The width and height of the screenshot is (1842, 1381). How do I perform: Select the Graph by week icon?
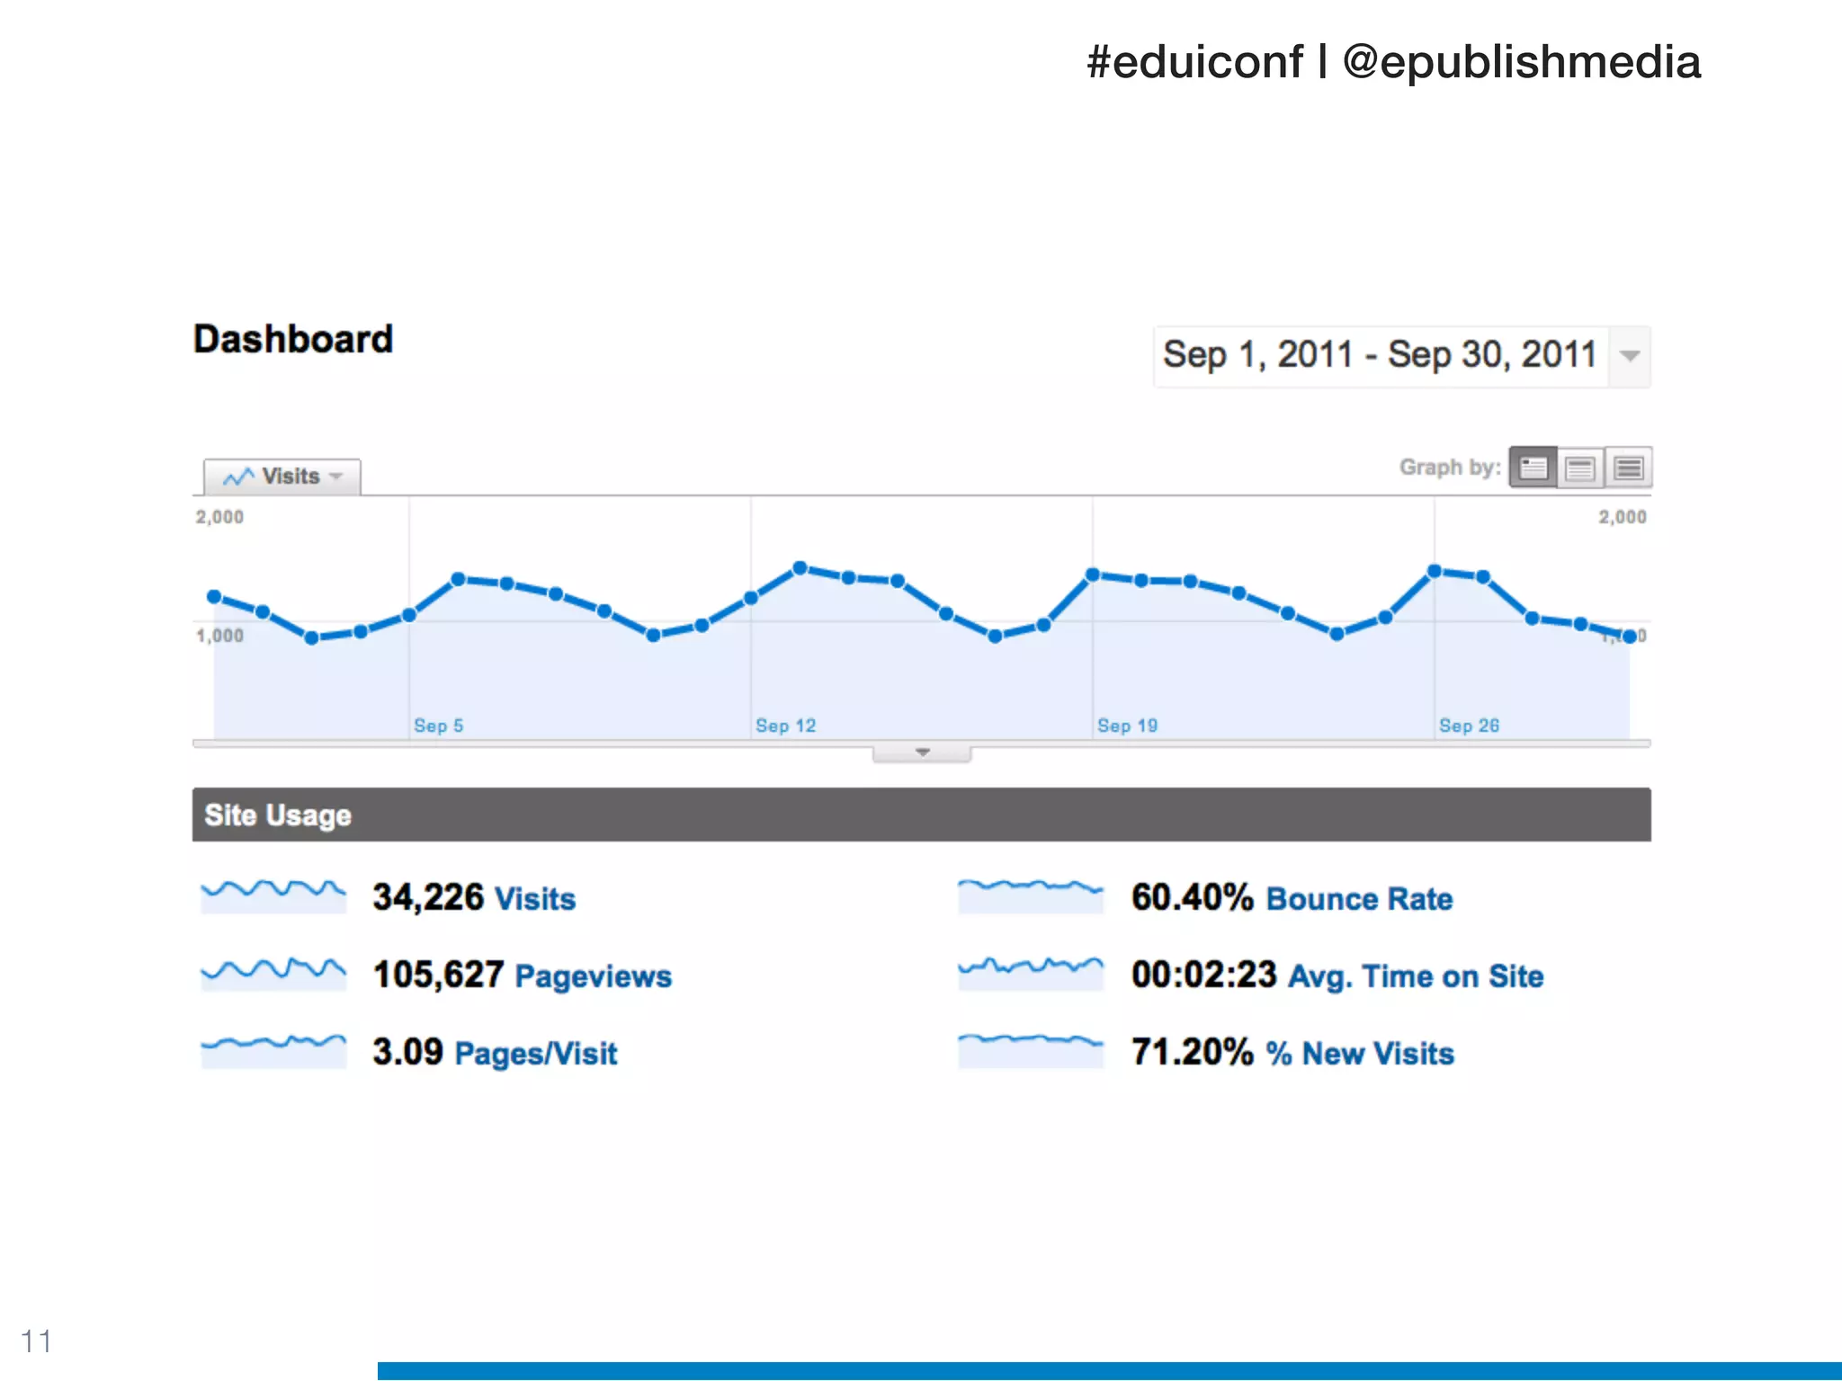(1580, 468)
